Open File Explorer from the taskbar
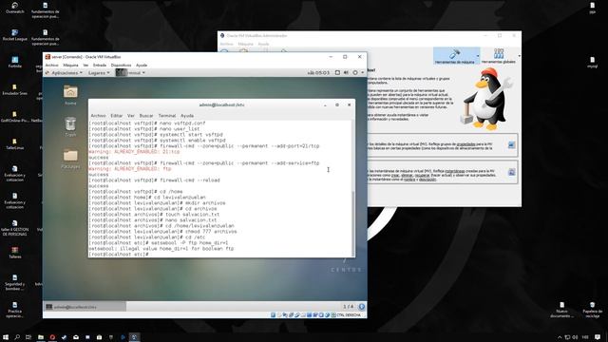This screenshot has width=608, height=342. pos(40,337)
